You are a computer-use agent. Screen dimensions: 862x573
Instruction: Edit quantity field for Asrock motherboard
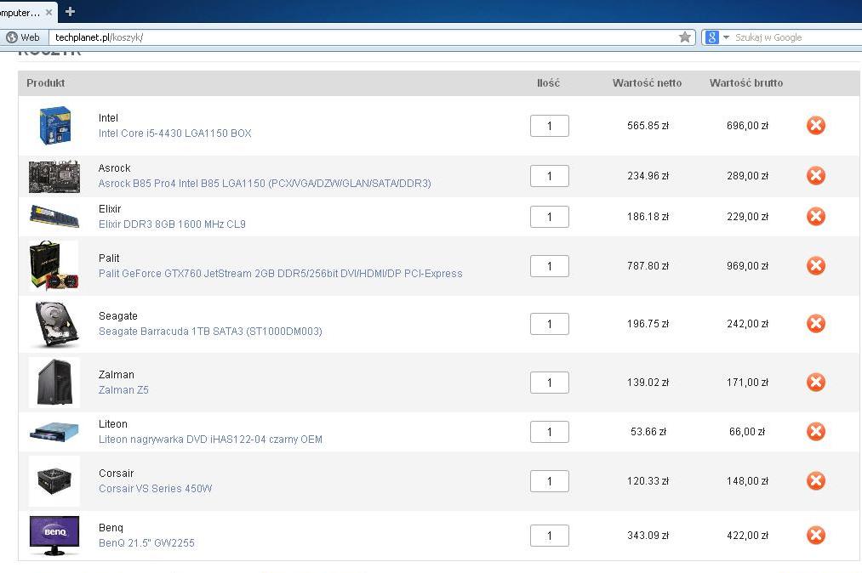coord(549,176)
